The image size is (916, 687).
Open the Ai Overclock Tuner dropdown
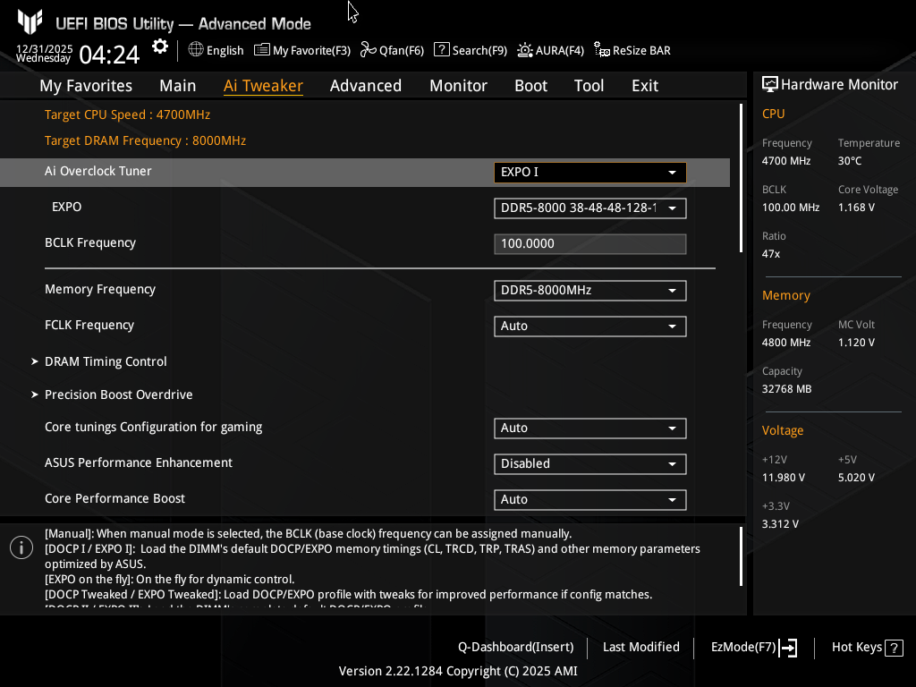pos(589,172)
